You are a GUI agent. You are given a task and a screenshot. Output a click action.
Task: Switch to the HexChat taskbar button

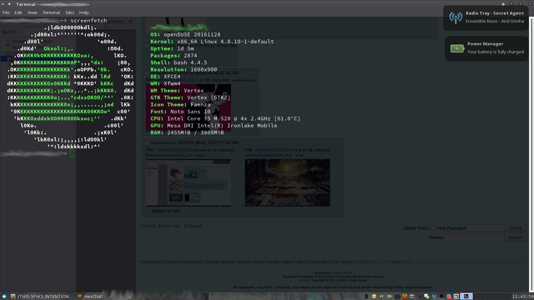(90, 296)
